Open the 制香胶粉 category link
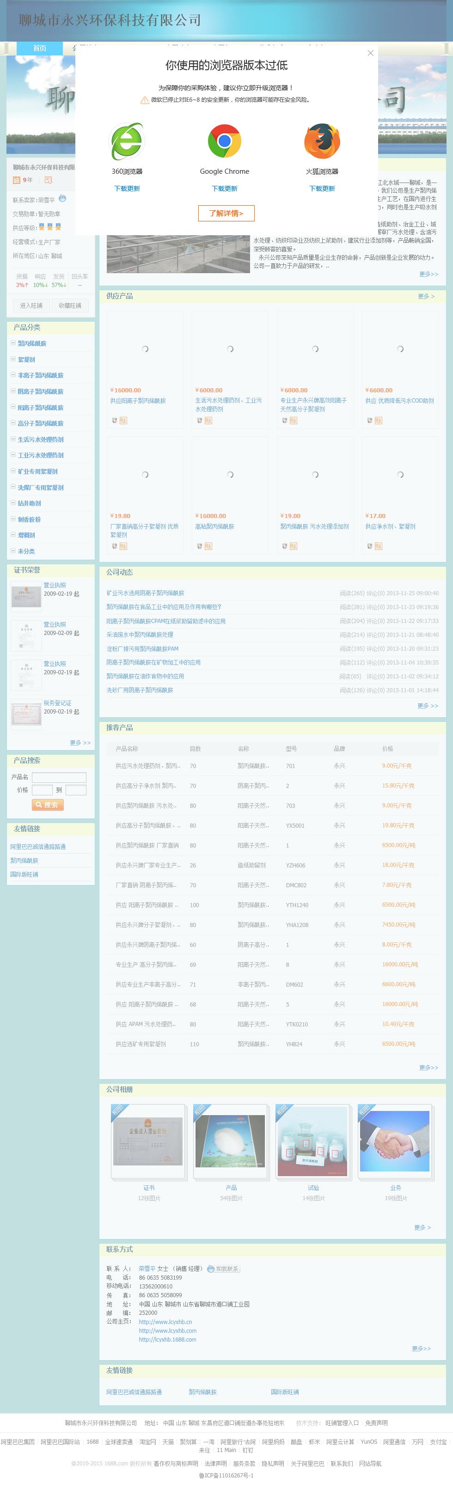Viewport: 453px width, 1489px height. [x=29, y=519]
